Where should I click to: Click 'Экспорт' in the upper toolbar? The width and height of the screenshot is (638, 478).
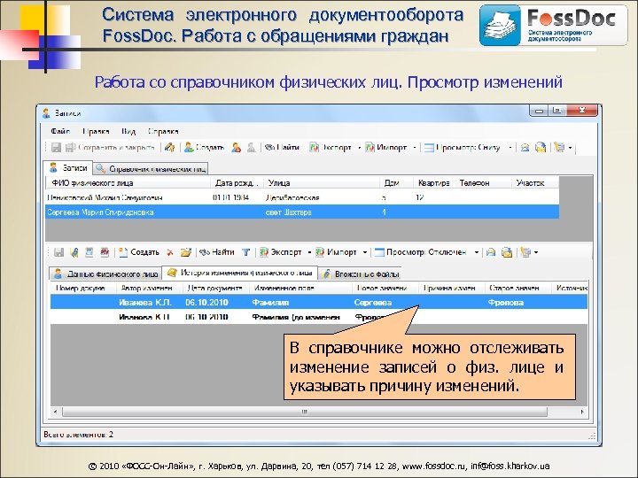point(331,148)
